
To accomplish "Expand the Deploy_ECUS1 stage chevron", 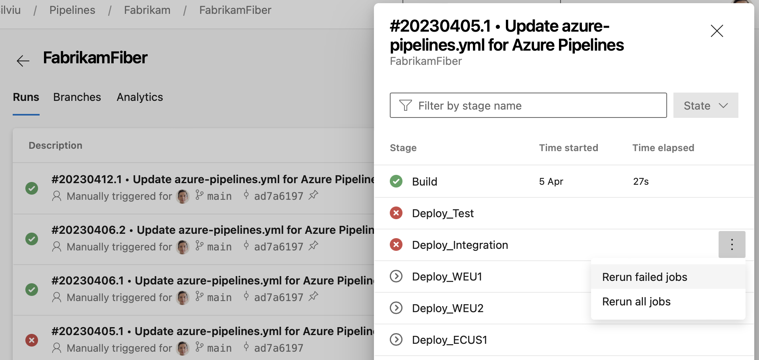I will point(396,339).
